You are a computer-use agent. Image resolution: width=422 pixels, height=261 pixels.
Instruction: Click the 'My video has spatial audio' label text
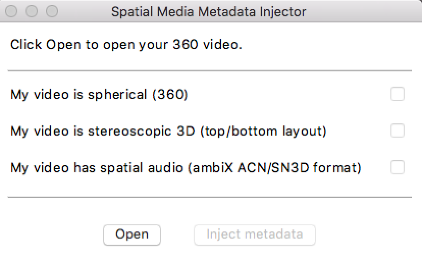[x=97, y=168]
